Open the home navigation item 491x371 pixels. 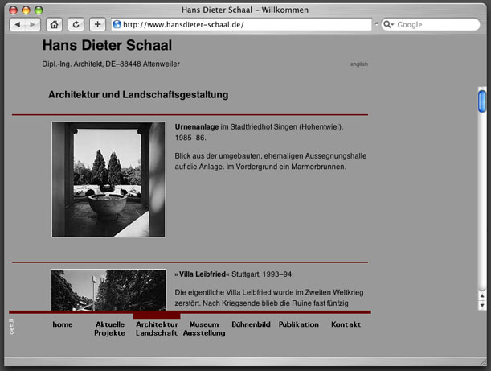pyautogui.click(x=62, y=324)
